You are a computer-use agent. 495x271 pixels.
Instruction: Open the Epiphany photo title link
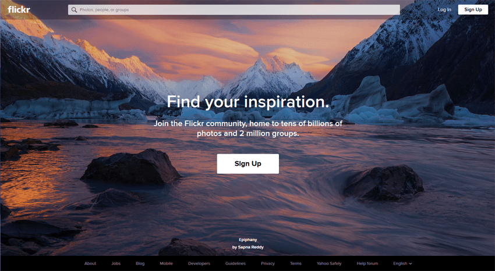248,240
